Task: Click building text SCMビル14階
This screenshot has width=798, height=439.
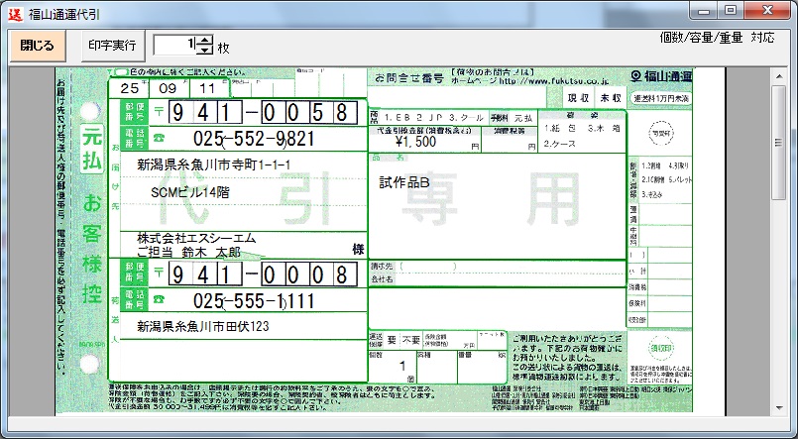Action: [189, 192]
